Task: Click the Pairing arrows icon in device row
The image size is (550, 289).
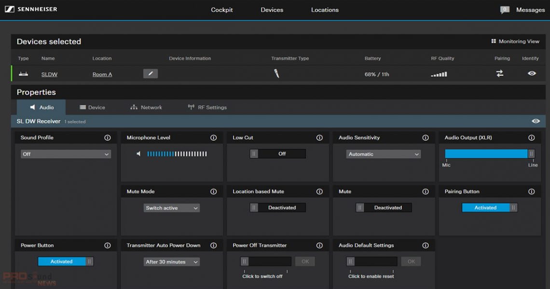Action: point(499,74)
